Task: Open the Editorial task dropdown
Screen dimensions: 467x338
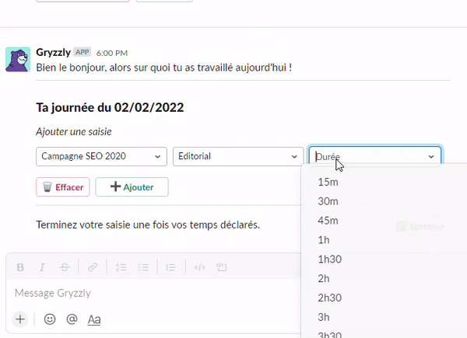Action: tap(238, 156)
